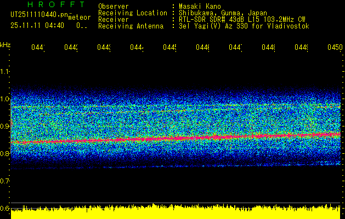Screen dimensions: 345x219
Task: Click the 3el Yagi antenna description
Action: 244,26
